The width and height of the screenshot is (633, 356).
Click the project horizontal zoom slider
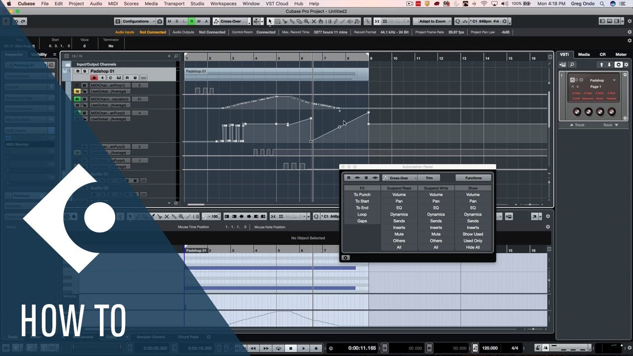531,204
